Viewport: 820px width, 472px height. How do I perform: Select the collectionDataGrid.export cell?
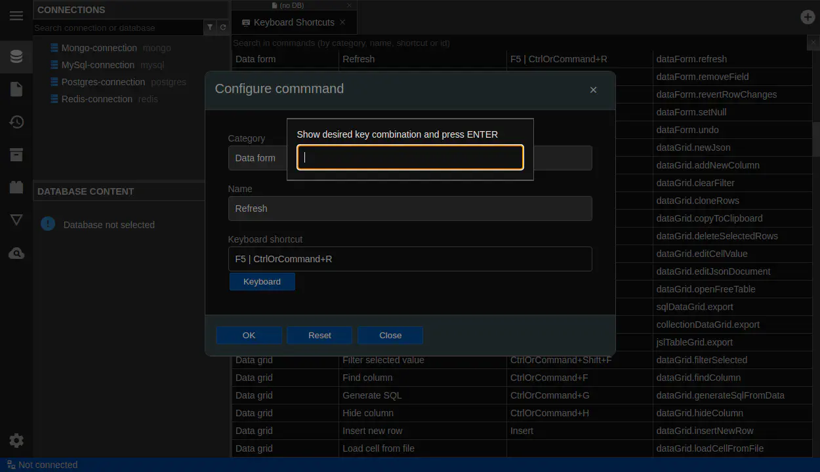point(732,324)
